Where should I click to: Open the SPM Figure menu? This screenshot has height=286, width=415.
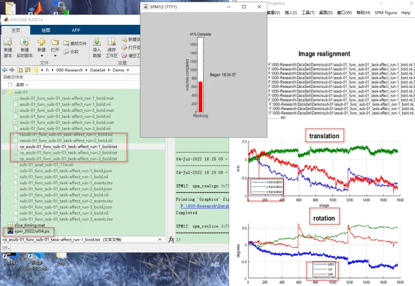click(x=386, y=13)
